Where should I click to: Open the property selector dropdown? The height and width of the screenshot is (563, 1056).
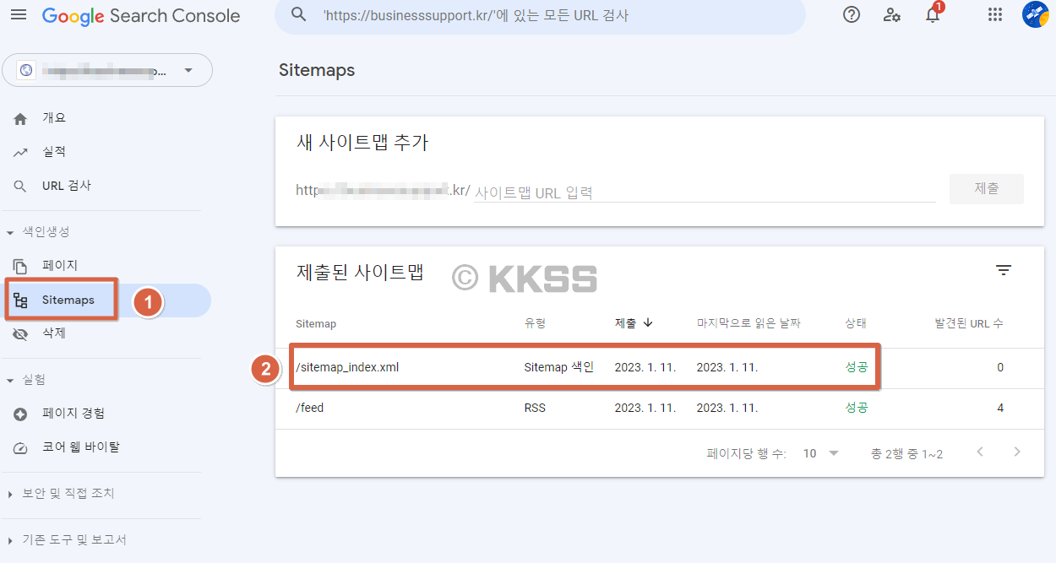[107, 70]
